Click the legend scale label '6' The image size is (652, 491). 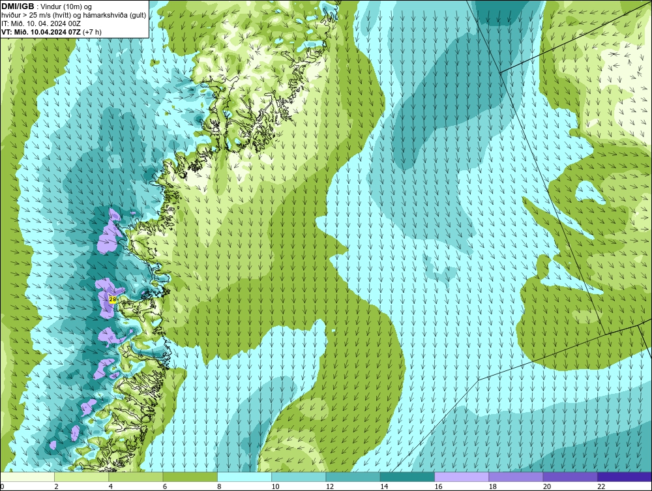pyautogui.click(x=165, y=487)
